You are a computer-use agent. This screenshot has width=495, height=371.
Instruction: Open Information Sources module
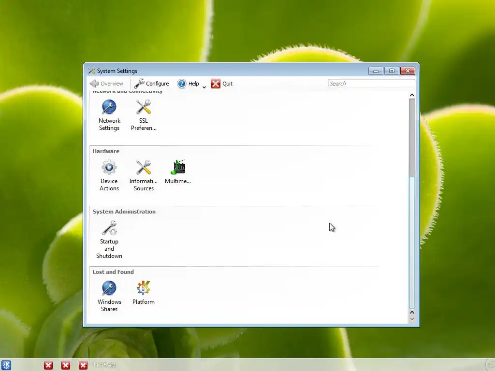(143, 176)
